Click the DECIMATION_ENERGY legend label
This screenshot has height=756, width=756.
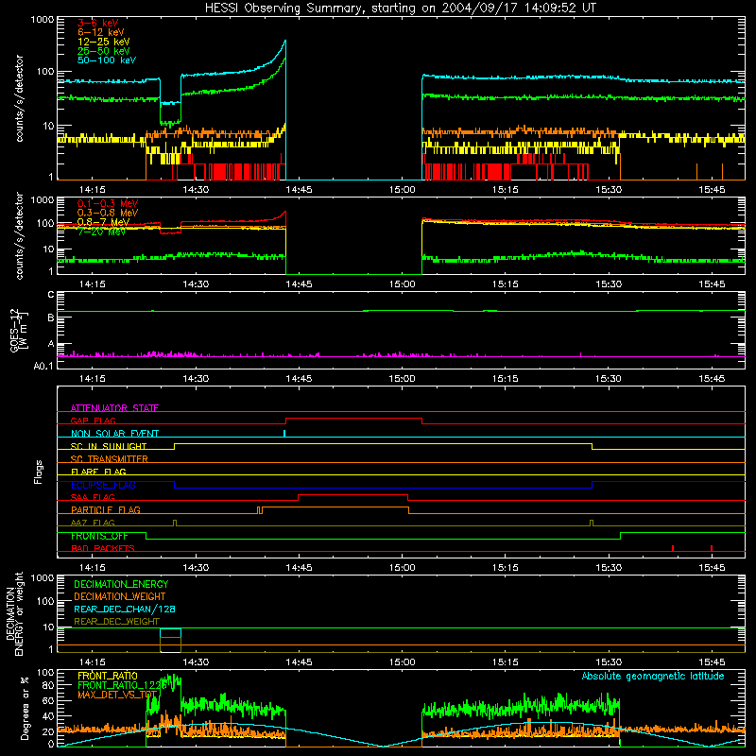pyautogui.click(x=121, y=584)
